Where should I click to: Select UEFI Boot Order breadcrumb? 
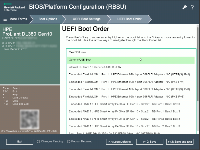[x=129, y=19]
